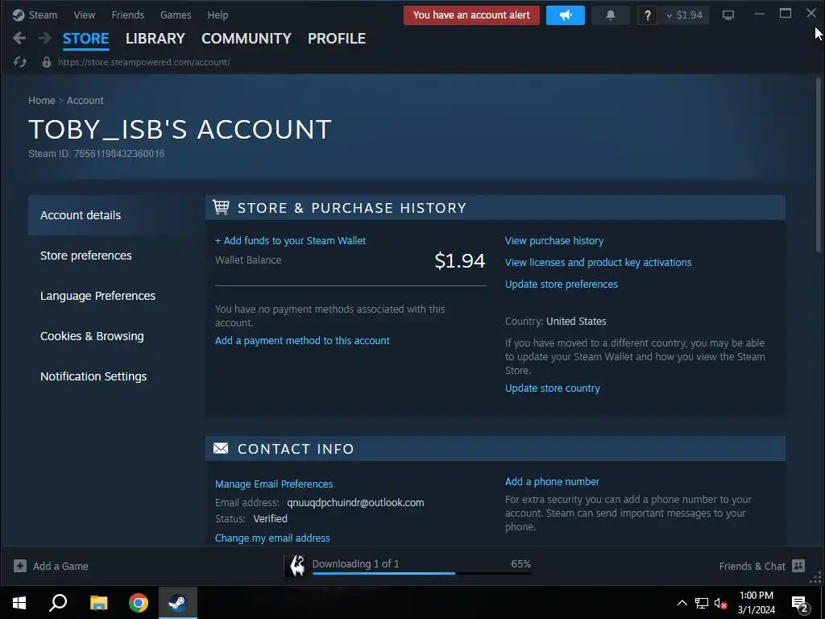825x619 pixels.
Task: Switch to Big Picture mode with the monitor icon
Action: pos(728,15)
